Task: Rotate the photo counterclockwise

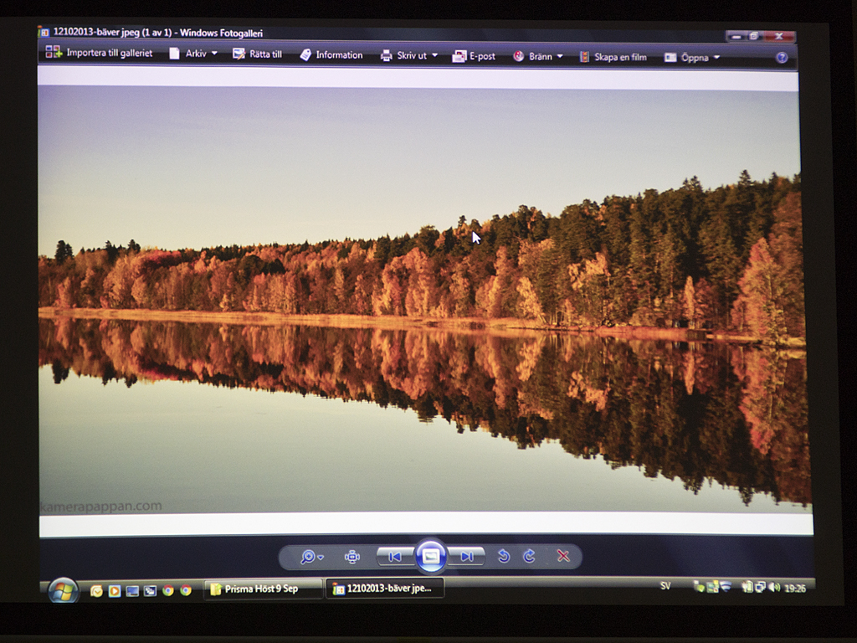Action: (x=504, y=557)
